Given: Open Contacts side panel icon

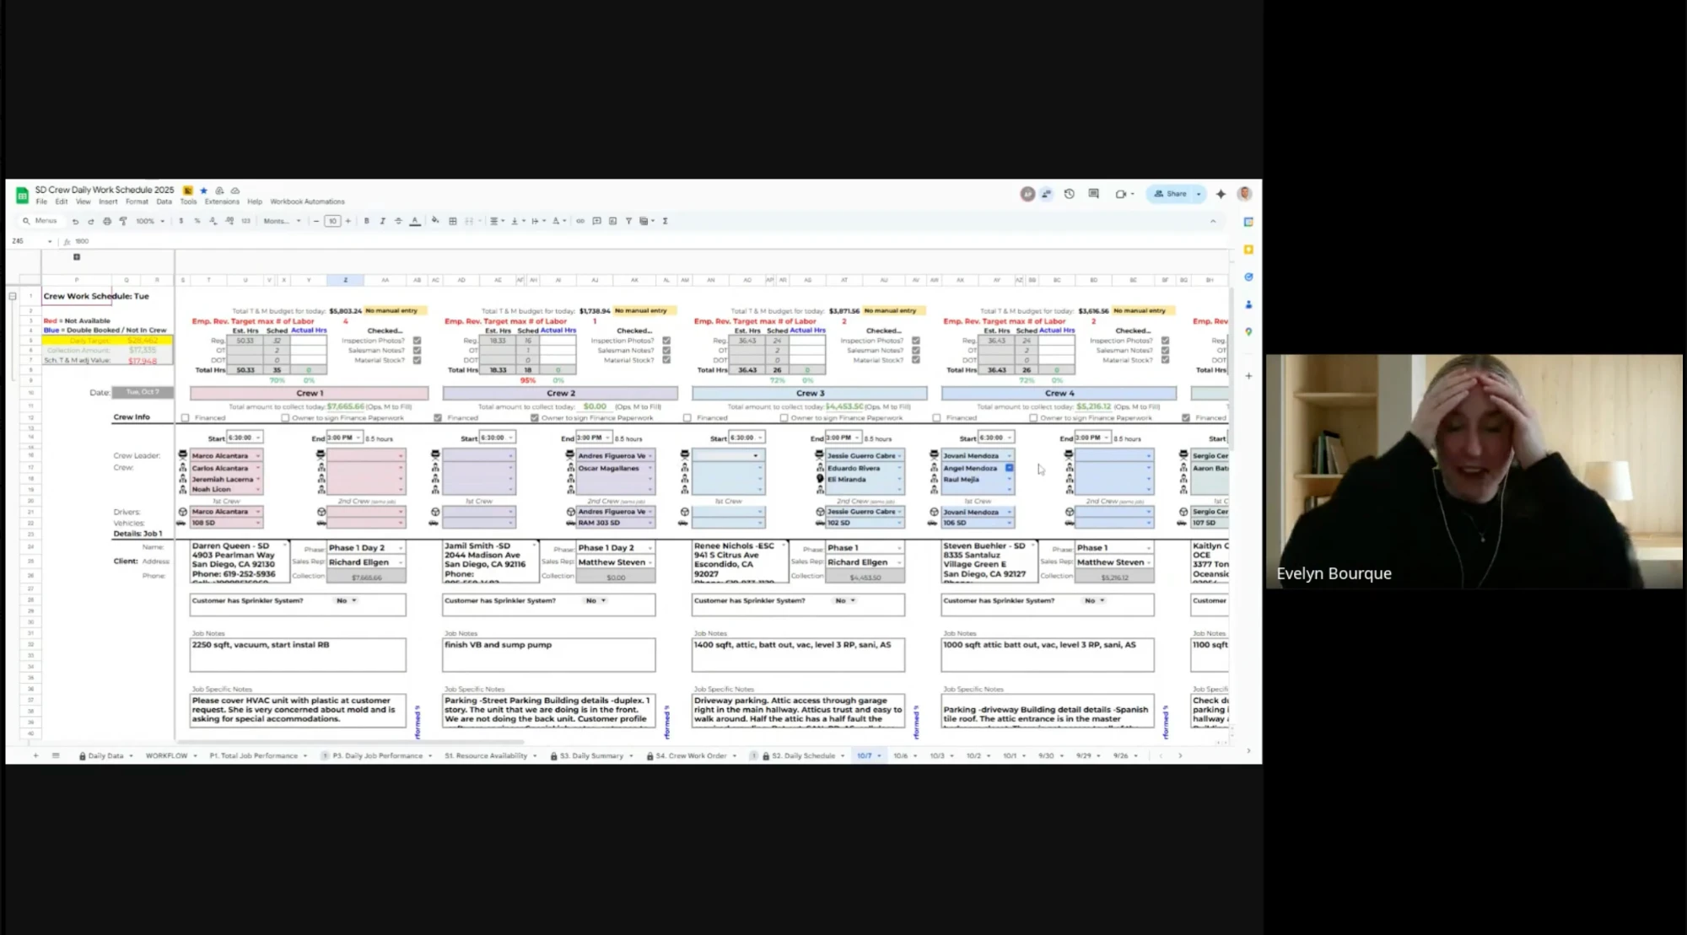Looking at the screenshot, I should click(x=1248, y=304).
